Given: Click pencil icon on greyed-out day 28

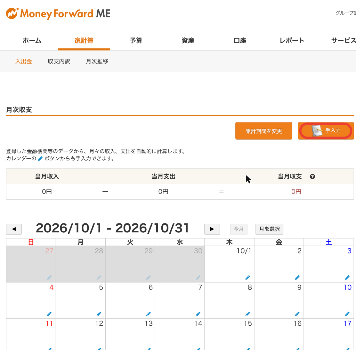Looking at the screenshot, I should click(x=99, y=278).
